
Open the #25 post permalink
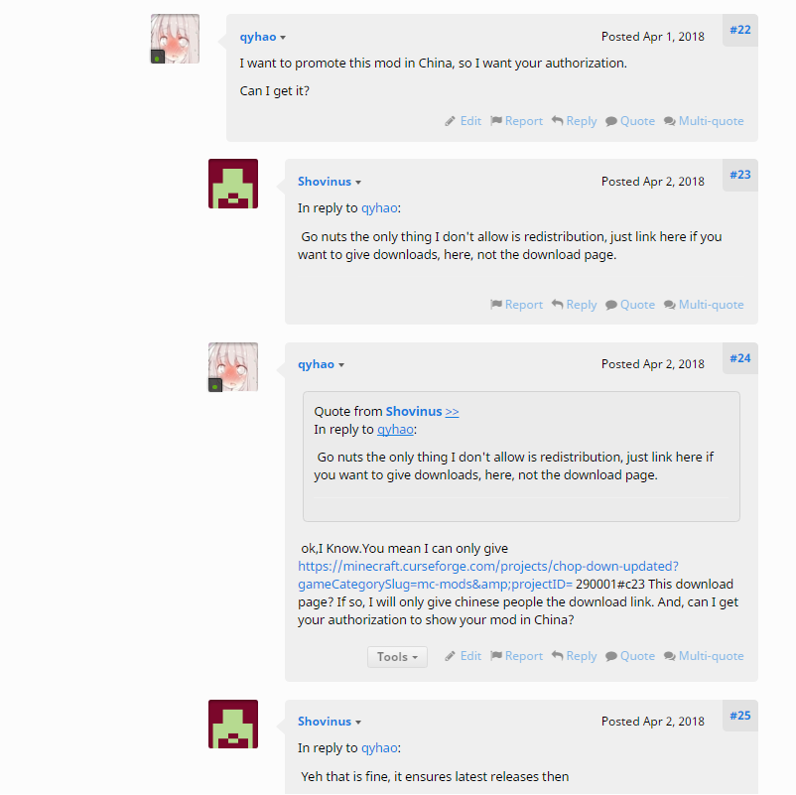(740, 716)
